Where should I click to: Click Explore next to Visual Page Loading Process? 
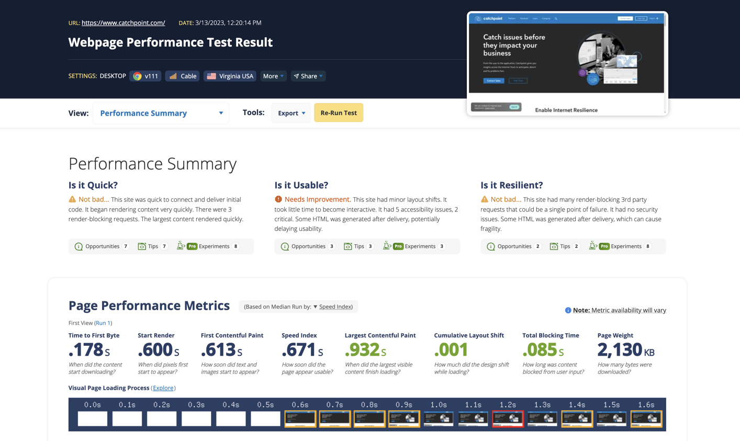(163, 388)
